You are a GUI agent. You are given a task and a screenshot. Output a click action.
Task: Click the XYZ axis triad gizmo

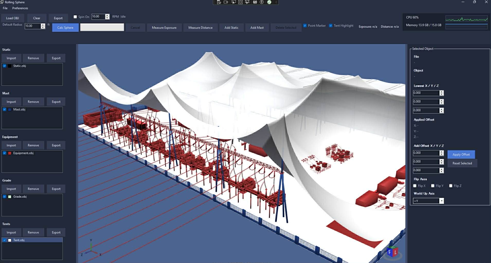91,248
